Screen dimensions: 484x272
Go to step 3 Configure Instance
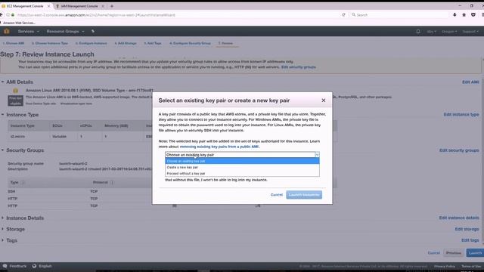(x=91, y=43)
